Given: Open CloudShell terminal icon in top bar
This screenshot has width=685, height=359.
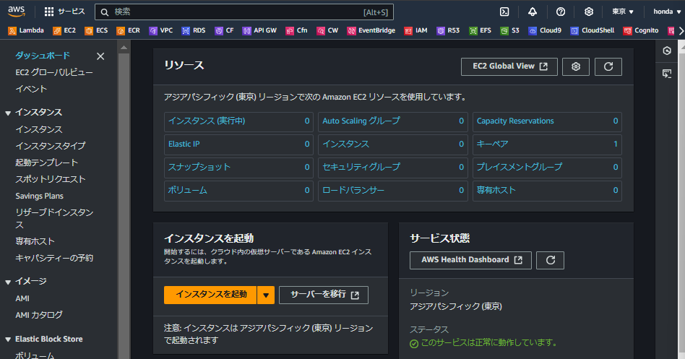Looking at the screenshot, I should [504, 12].
